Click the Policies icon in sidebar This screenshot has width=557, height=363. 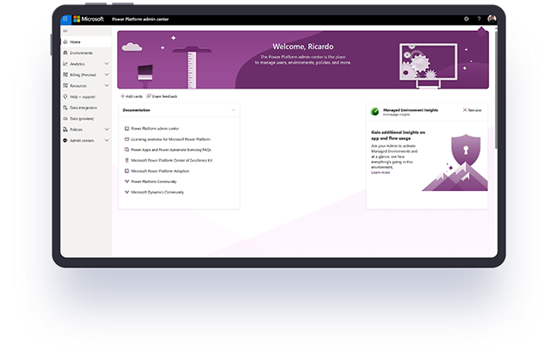(x=65, y=130)
